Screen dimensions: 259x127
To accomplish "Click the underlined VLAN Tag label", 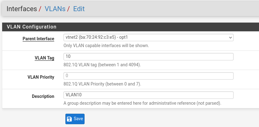I will point(44,58).
